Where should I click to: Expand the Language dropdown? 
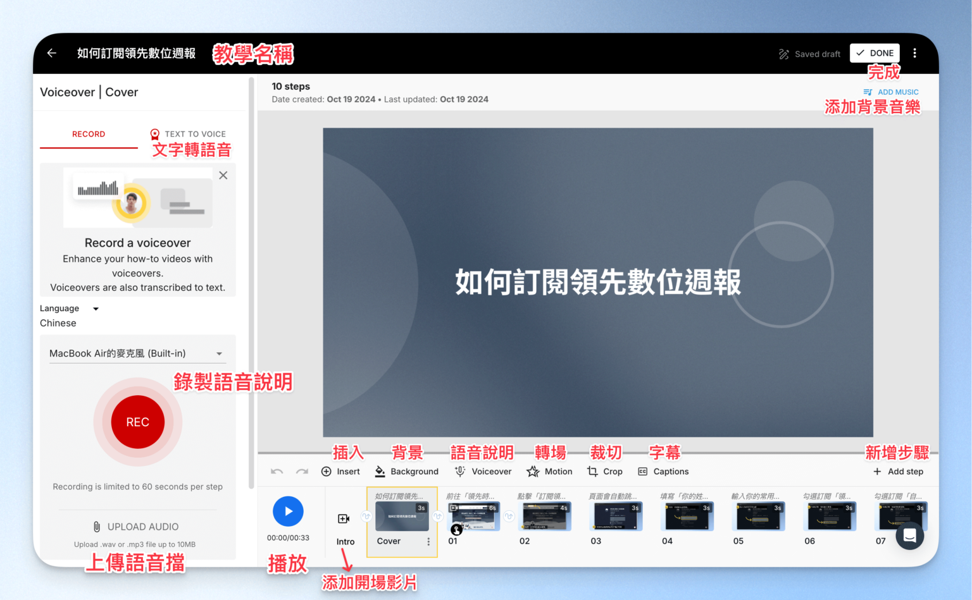point(70,309)
